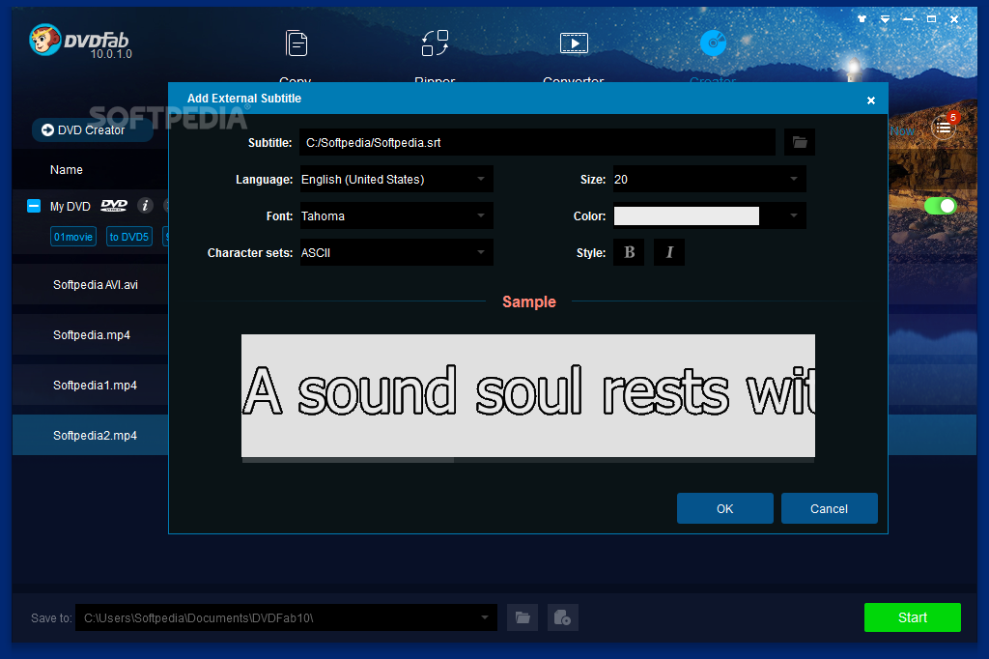Browse for subtitle file folder icon
989x659 pixels.
(800, 142)
